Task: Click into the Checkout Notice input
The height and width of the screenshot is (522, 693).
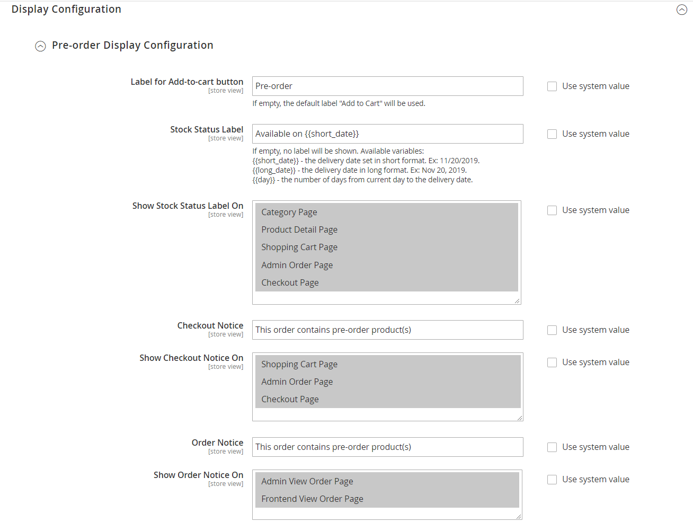Action: coord(387,330)
